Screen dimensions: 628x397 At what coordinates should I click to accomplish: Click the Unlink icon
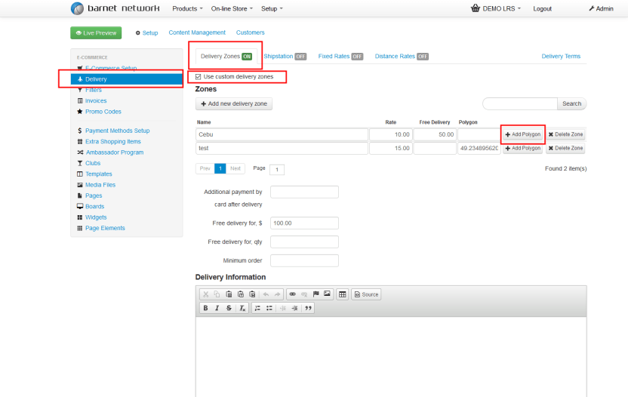click(x=304, y=294)
